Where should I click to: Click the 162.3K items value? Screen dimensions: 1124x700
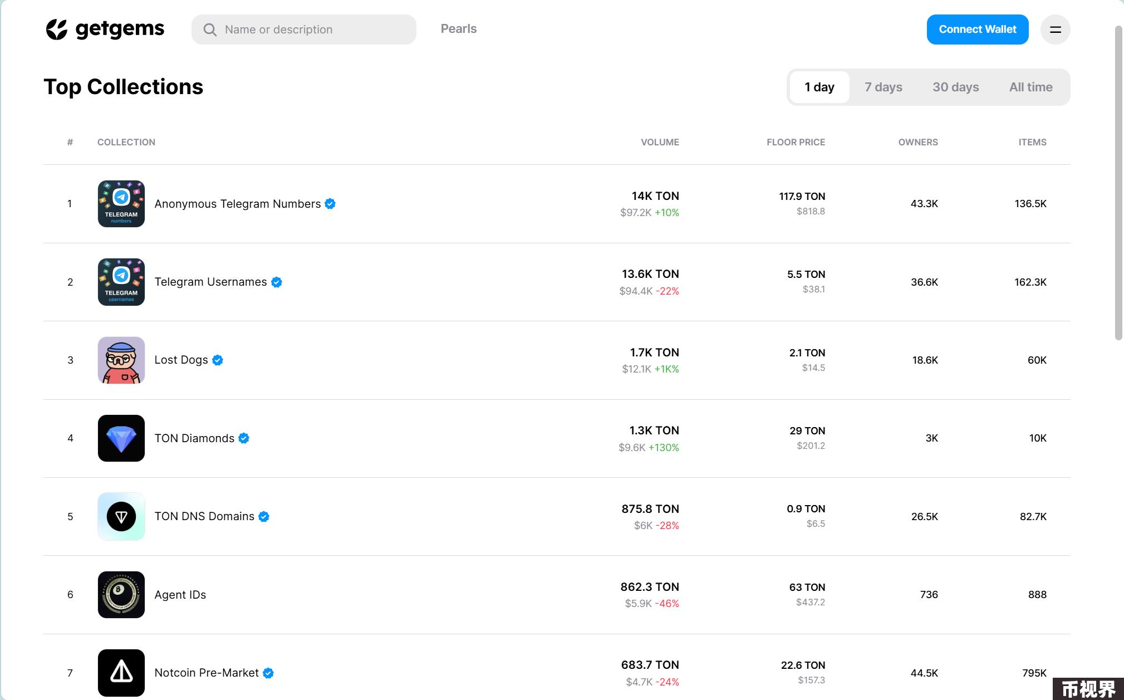(x=1030, y=282)
